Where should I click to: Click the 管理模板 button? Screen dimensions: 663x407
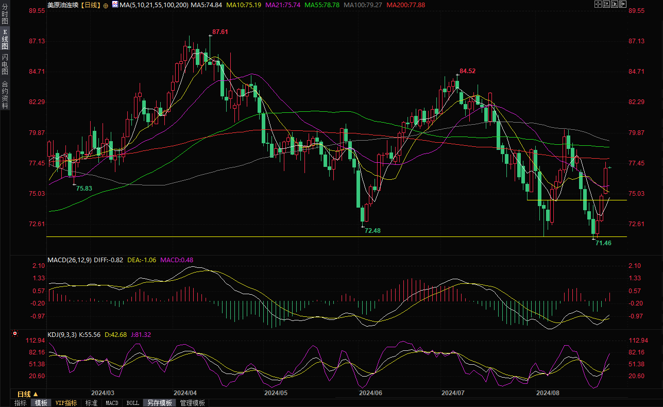(x=192, y=403)
